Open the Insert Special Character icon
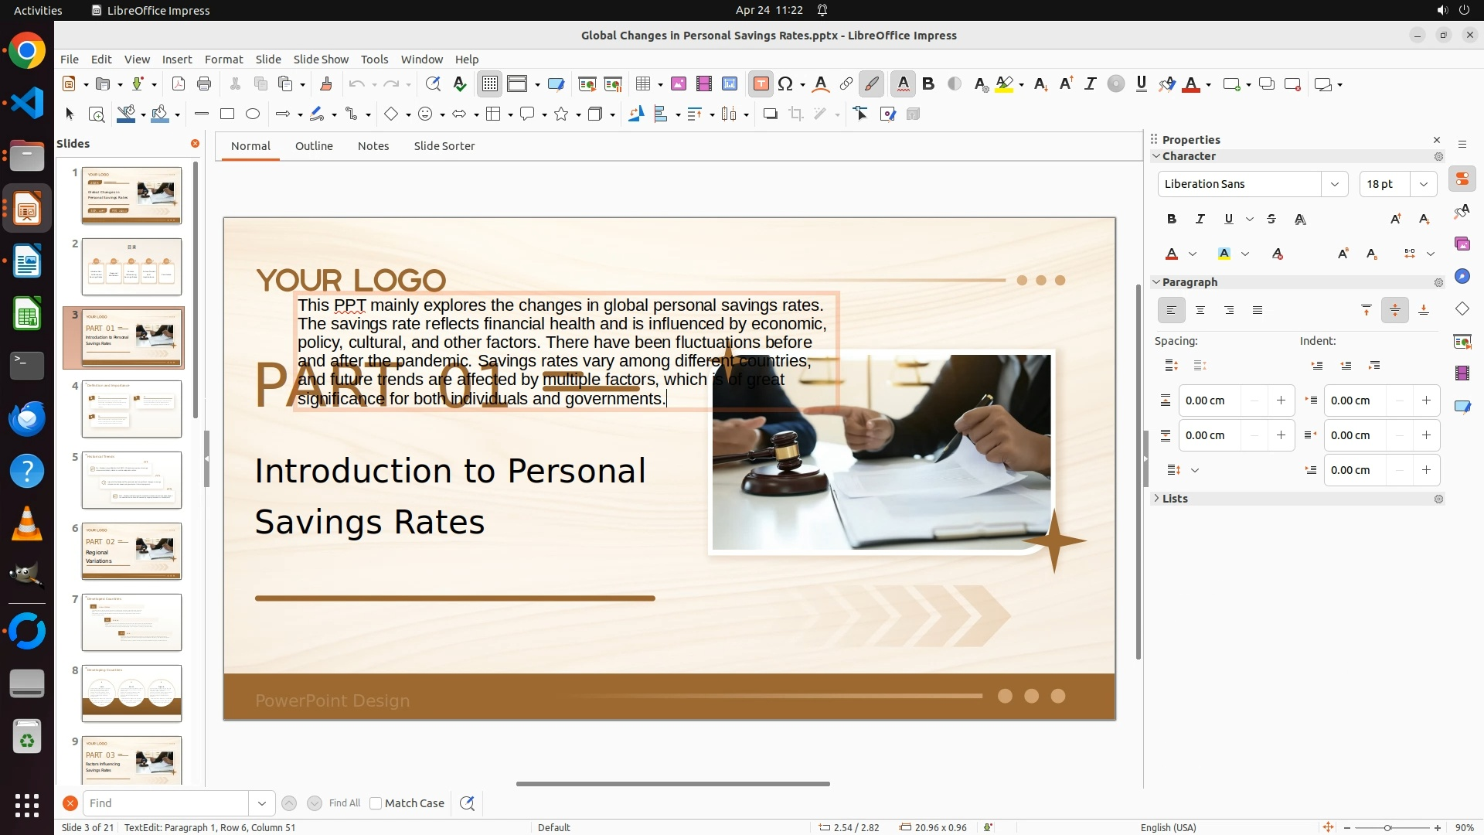This screenshot has height=835, width=1484. coord(786,84)
